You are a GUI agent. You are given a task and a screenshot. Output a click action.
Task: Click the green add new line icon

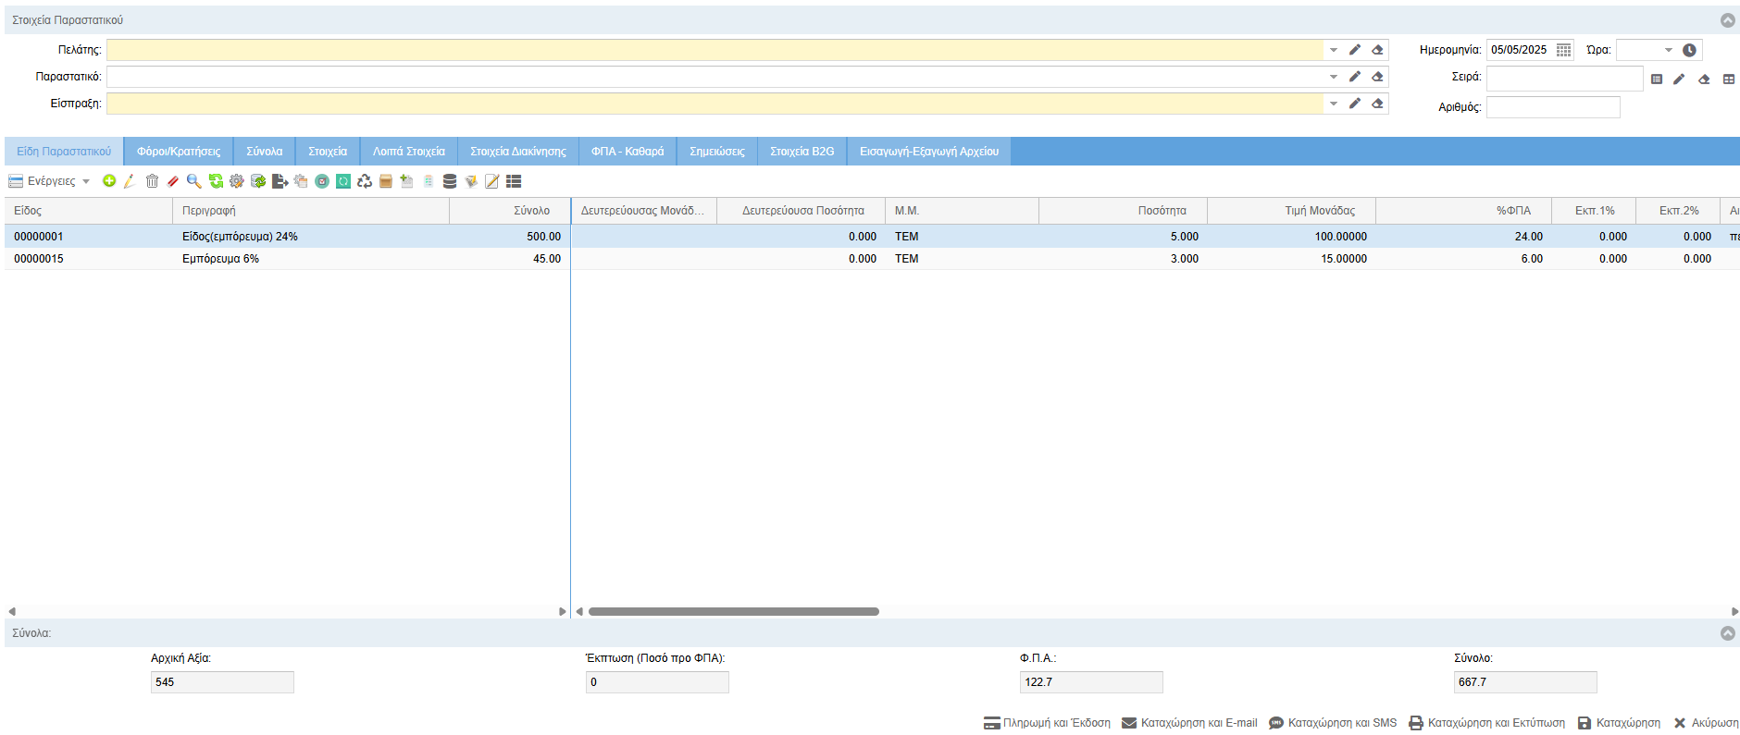click(109, 181)
